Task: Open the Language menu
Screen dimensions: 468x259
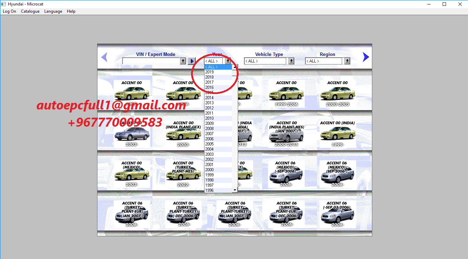Action: coord(53,11)
